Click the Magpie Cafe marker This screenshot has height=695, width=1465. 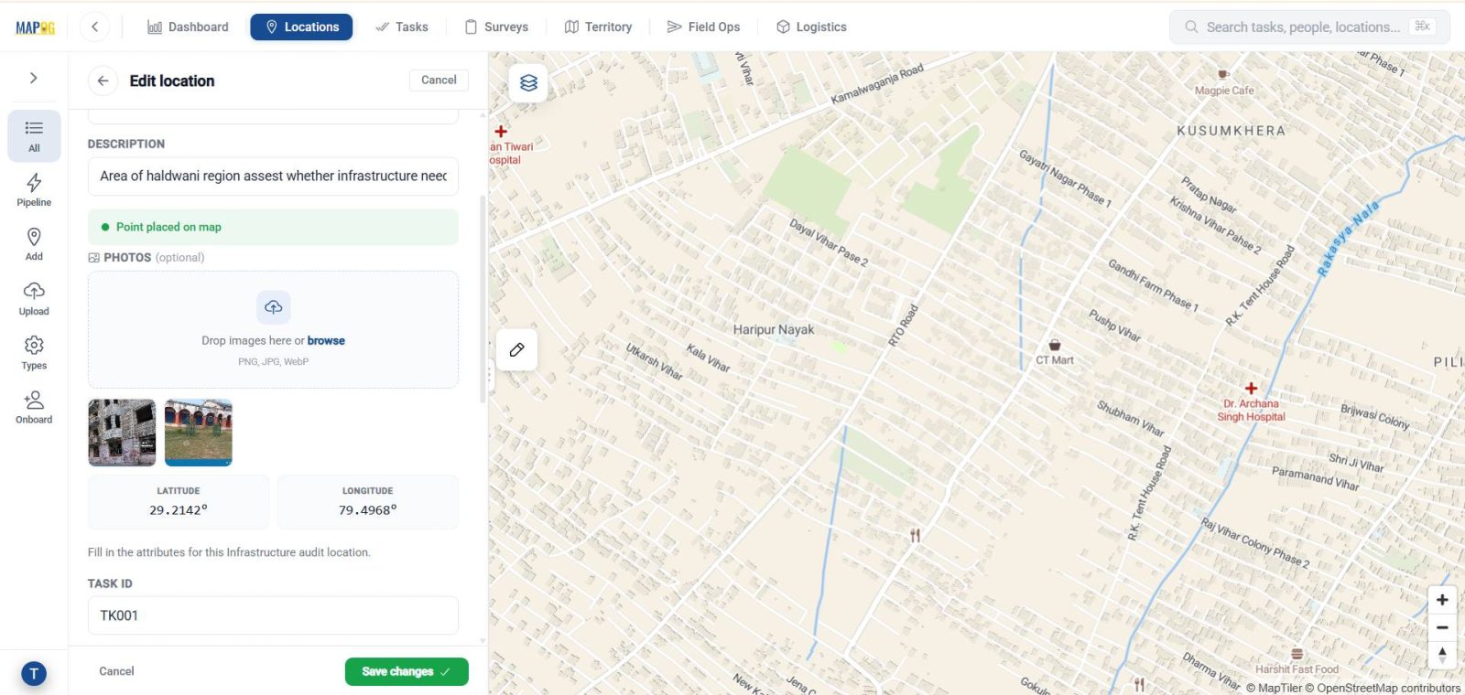click(x=1222, y=75)
